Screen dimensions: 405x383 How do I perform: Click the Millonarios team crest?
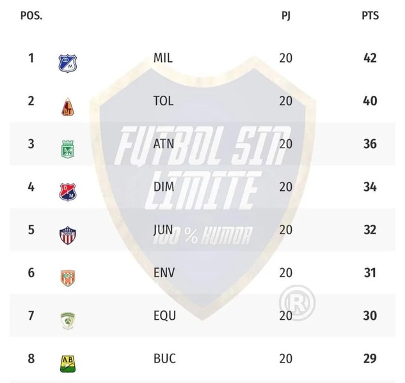tap(68, 63)
